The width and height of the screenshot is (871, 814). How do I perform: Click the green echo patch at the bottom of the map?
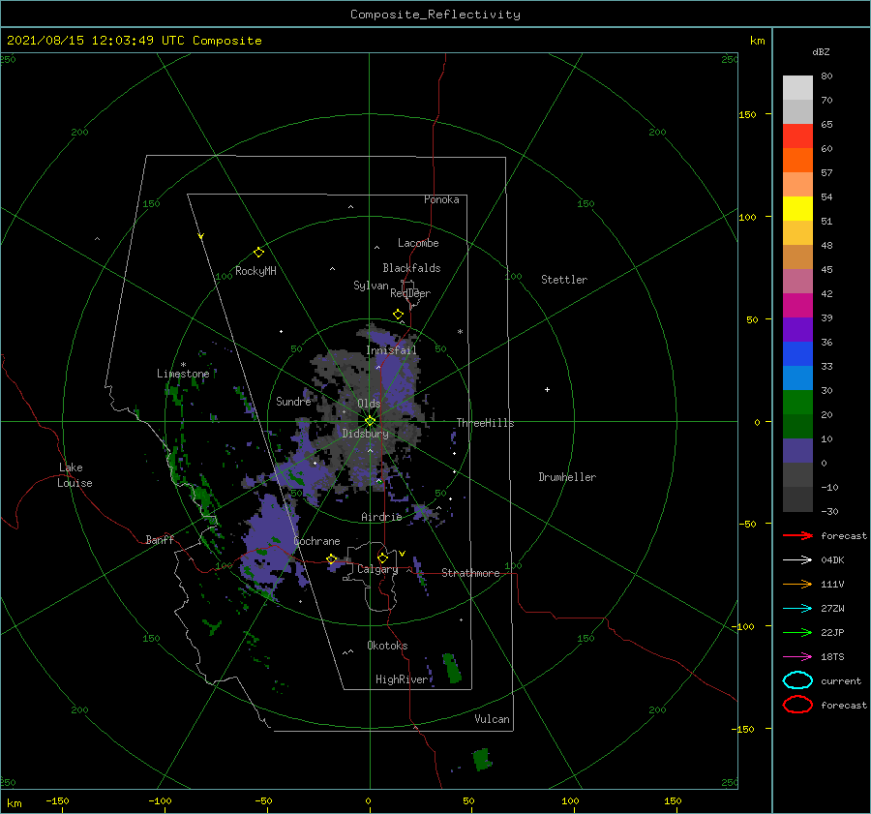click(482, 759)
